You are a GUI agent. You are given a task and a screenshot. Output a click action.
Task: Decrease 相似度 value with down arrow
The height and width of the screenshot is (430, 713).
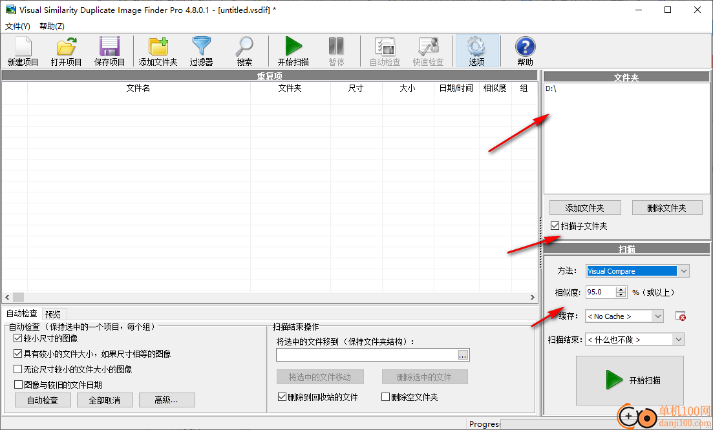click(621, 295)
